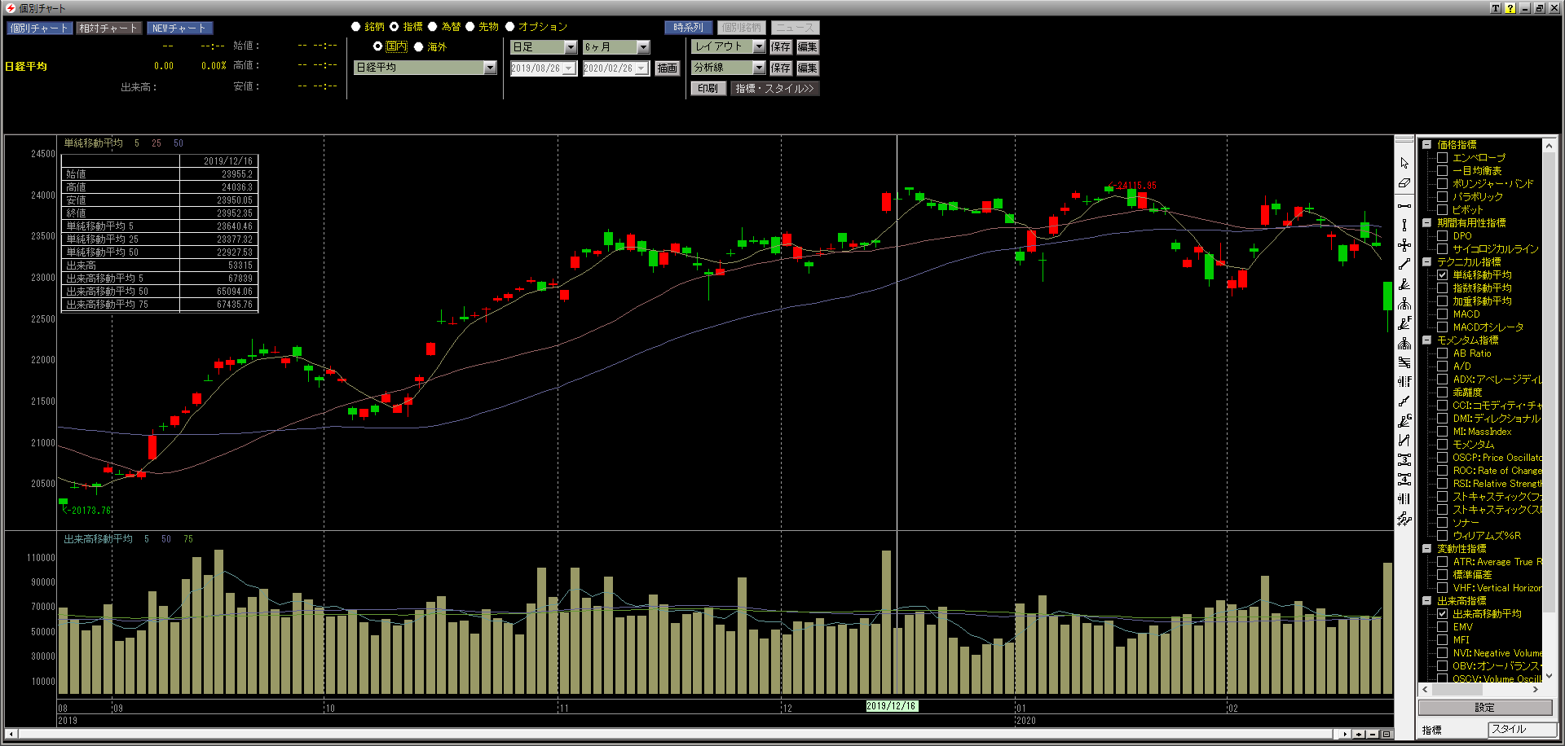Switch to the 相対チャート tab
This screenshot has width=1565, height=746.
point(108,29)
